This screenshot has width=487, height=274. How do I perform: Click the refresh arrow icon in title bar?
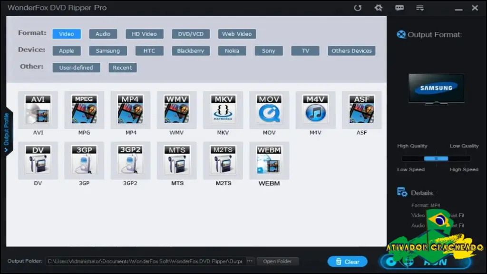coord(358,8)
